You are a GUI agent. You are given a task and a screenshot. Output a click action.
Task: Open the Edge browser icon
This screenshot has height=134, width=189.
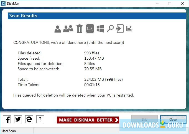pos(29,119)
